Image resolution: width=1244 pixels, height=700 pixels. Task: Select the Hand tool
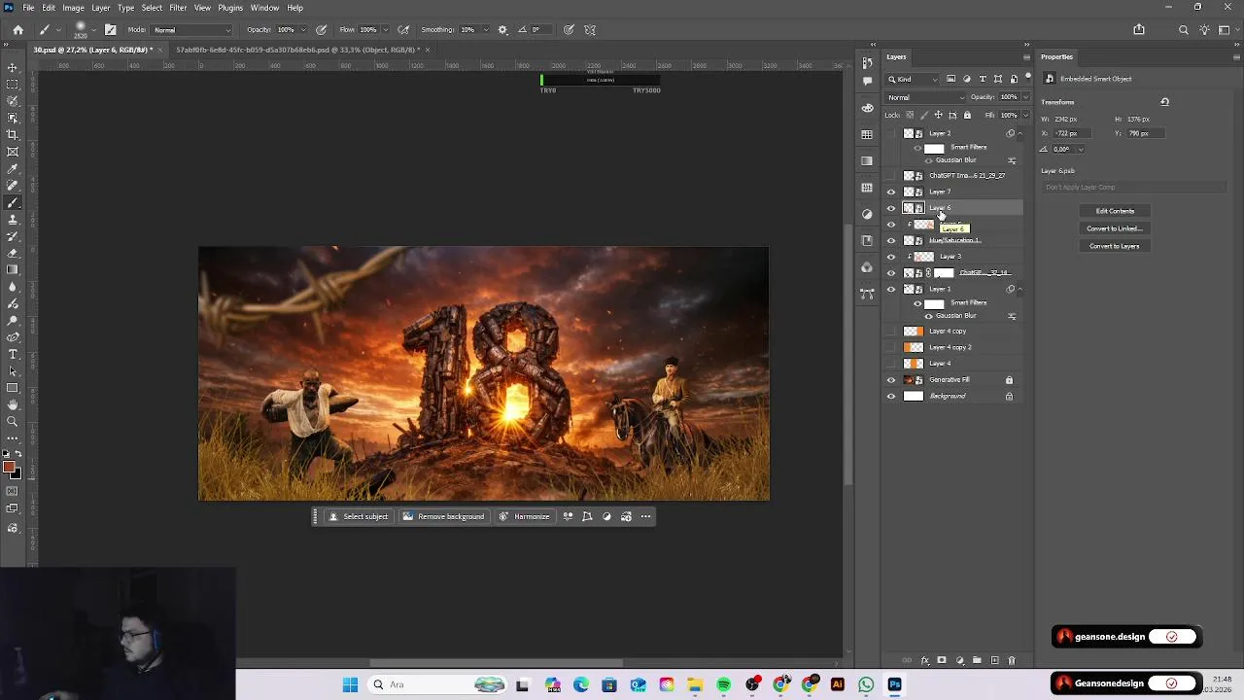click(x=13, y=404)
